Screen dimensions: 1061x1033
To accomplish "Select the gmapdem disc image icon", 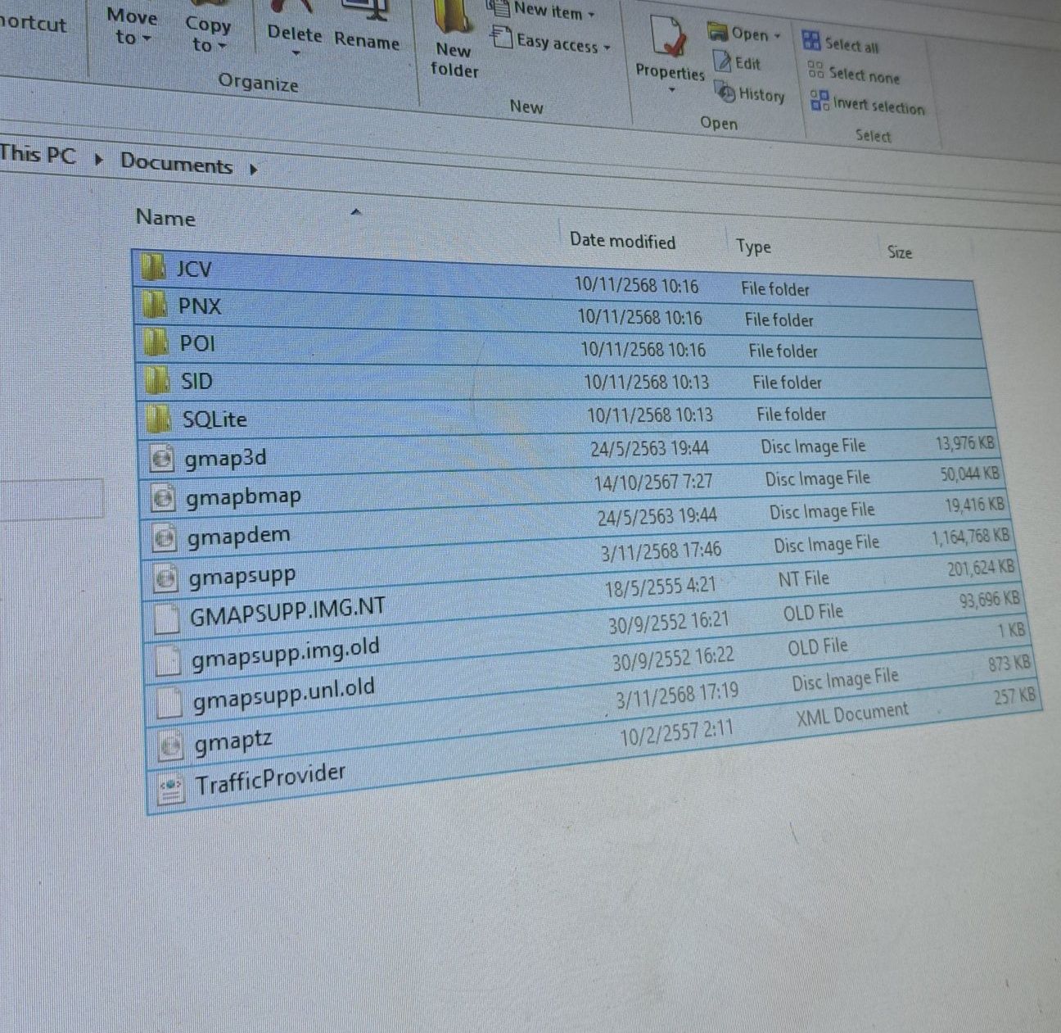I will [x=165, y=537].
